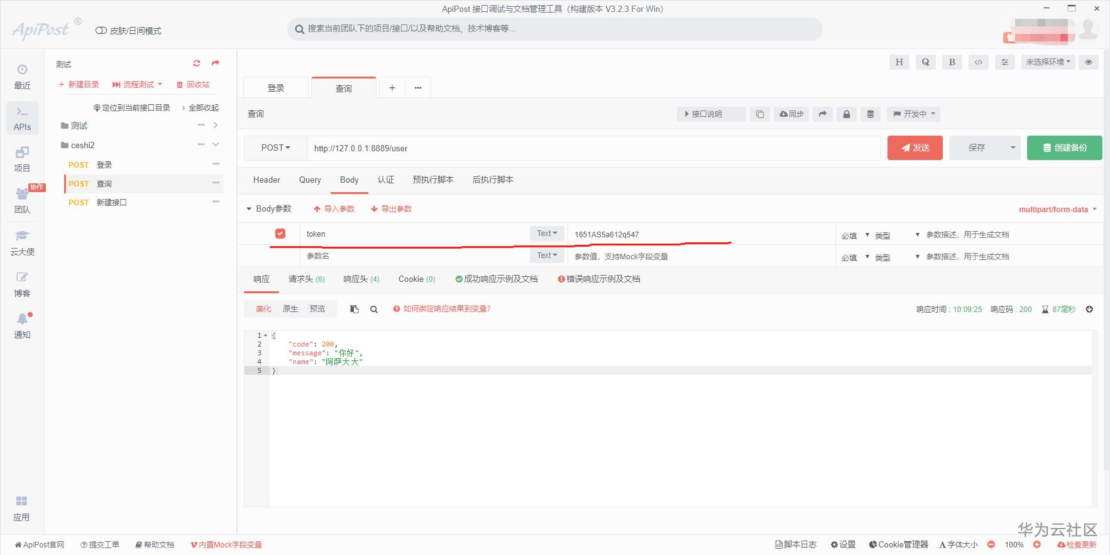Click the 创建备份 backup button
The height and width of the screenshot is (555, 1110).
point(1064,148)
